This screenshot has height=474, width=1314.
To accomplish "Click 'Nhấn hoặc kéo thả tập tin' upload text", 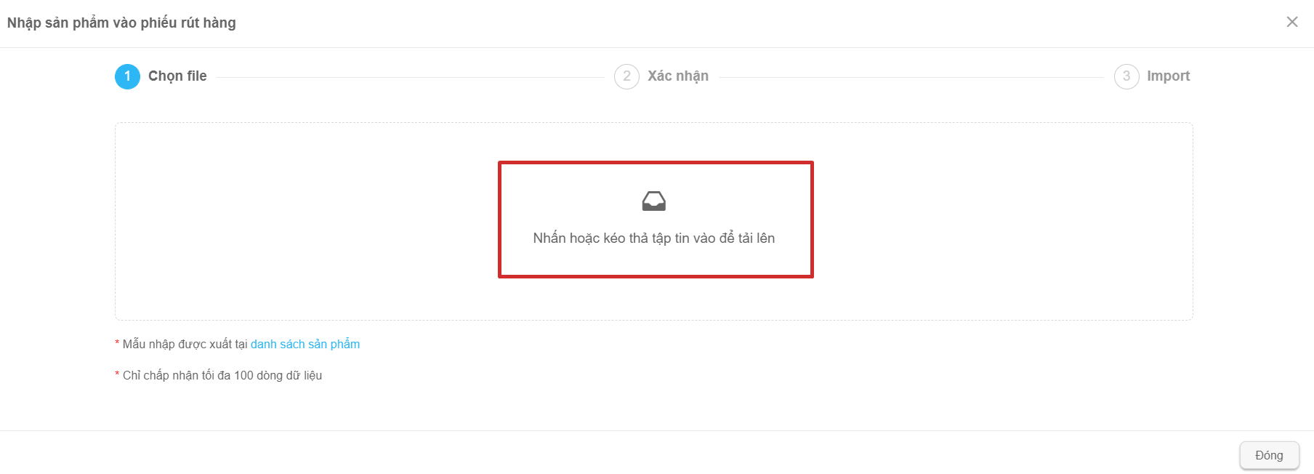I will [x=654, y=238].
